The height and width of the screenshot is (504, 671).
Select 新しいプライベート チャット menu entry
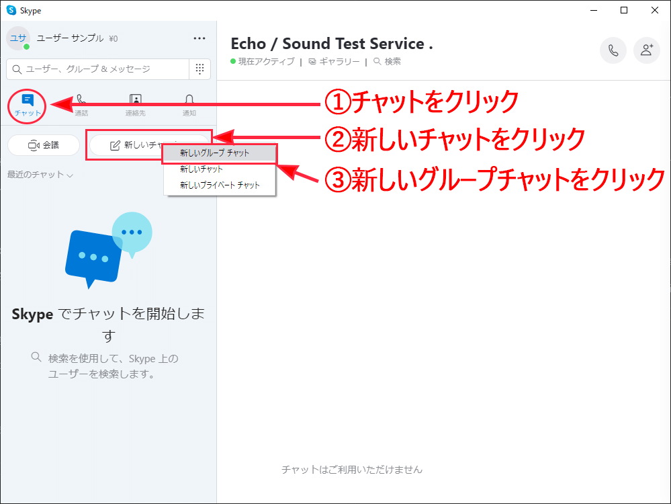[219, 185]
